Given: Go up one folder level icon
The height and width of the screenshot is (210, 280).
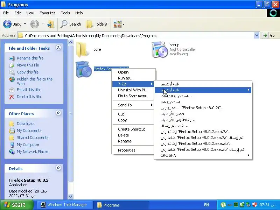Looking at the screenshot, I should (51, 24).
